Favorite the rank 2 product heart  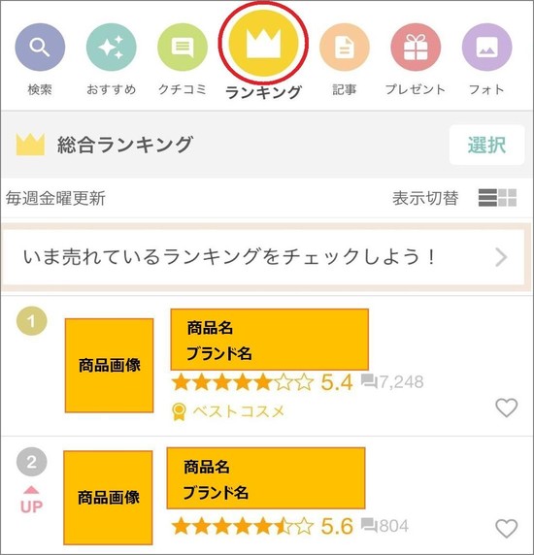click(x=507, y=529)
